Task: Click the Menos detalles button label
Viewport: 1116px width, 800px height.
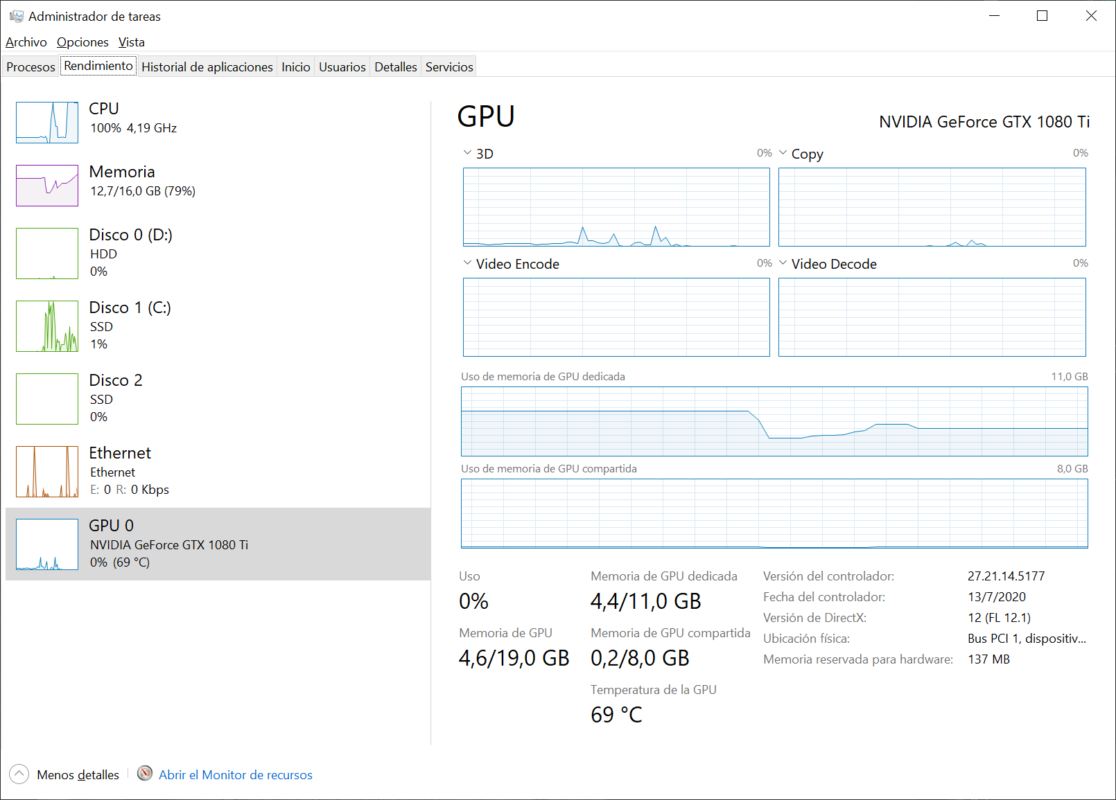Action: click(78, 774)
